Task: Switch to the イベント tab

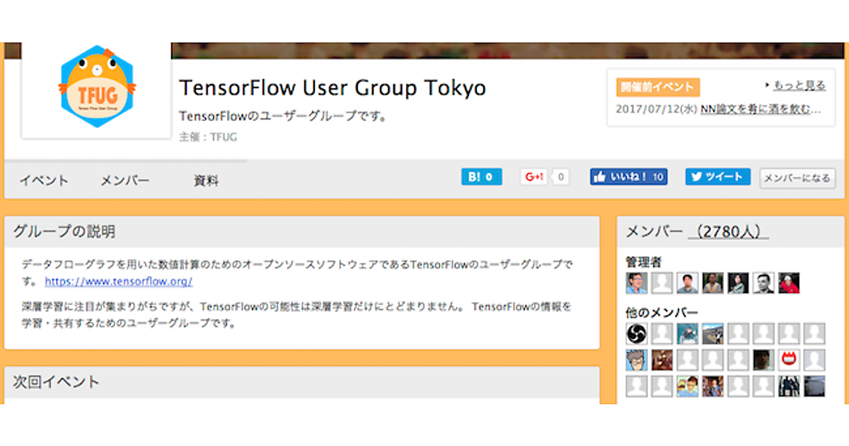Action: pyautogui.click(x=44, y=181)
